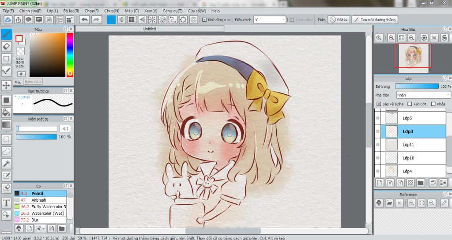The height and width of the screenshot is (240, 452).
Task: Toggle visibility of Lớp3 layer
Action: (x=378, y=131)
